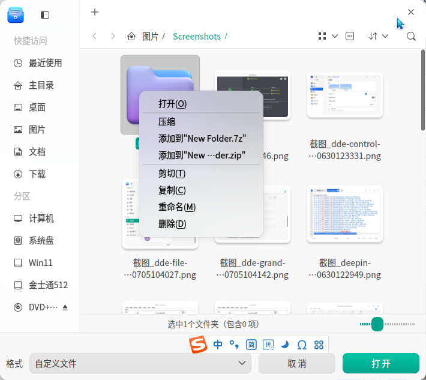The height and width of the screenshot is (380, 426).
Task: Adjust the icon size slider handle
Action: tap(377, 324)
